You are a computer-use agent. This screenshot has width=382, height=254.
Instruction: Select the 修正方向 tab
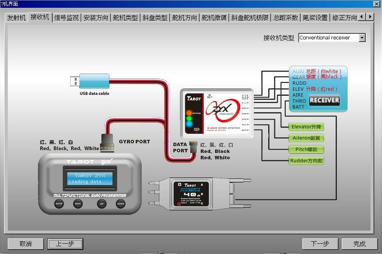345,18
